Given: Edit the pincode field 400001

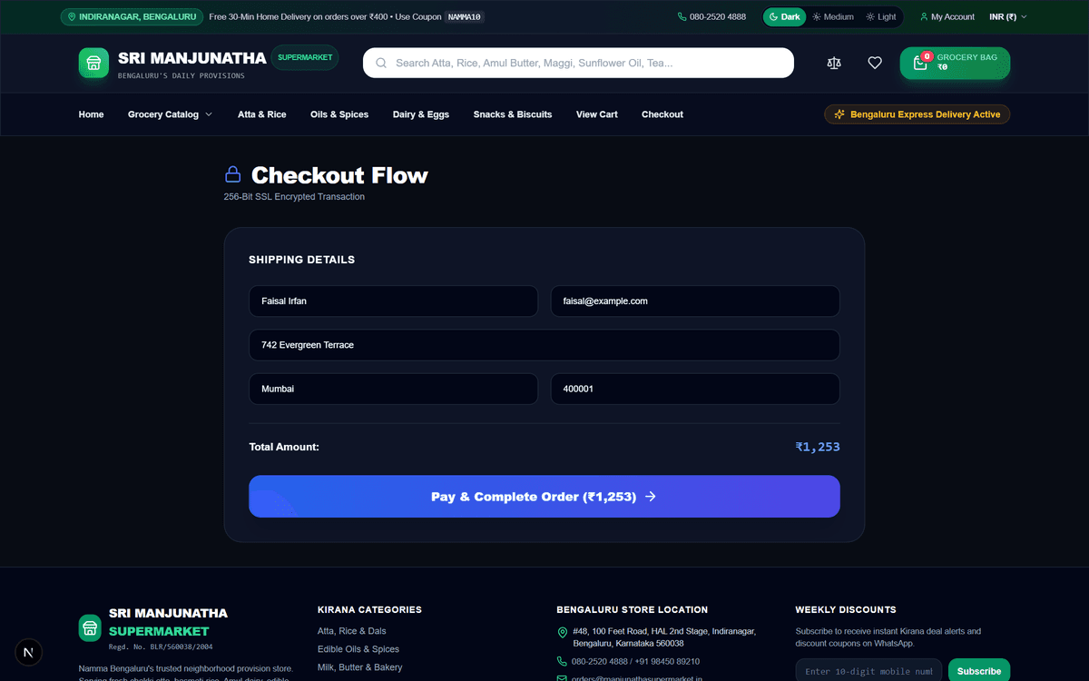Looking at the screenshot, I should point(695,389).
